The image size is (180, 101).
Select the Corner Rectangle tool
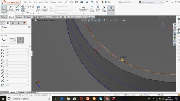17,10
